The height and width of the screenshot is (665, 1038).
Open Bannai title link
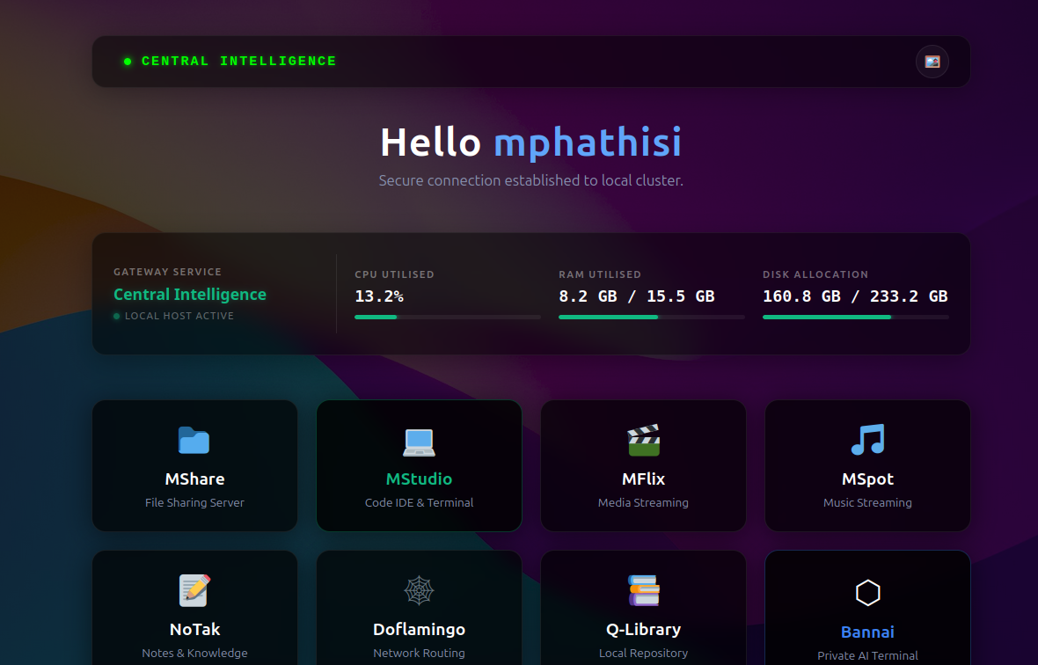(x=868, y=632)
